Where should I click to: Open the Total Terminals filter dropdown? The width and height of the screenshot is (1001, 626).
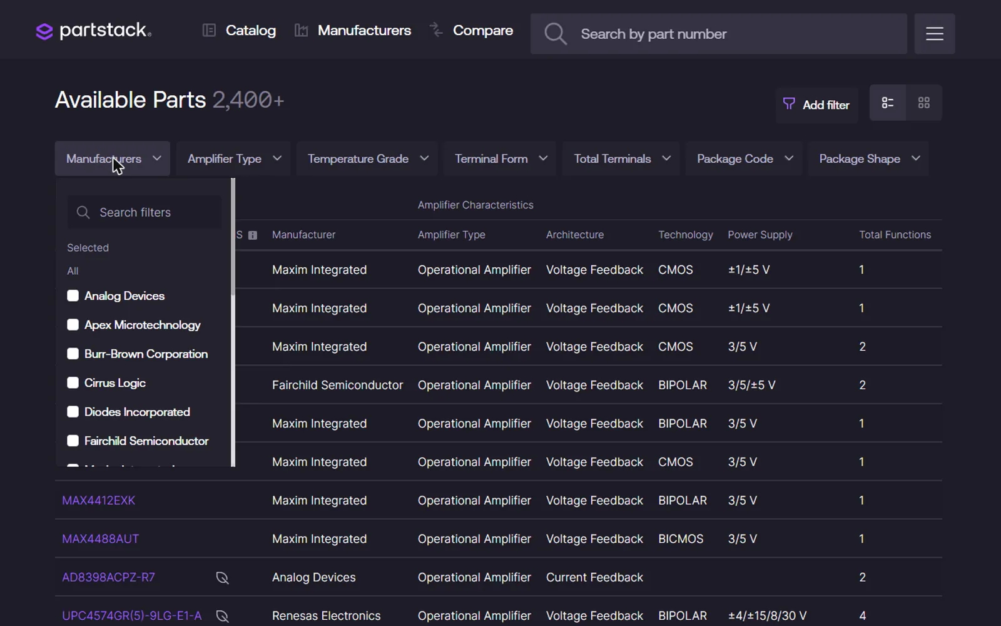[x=622, y=158]
